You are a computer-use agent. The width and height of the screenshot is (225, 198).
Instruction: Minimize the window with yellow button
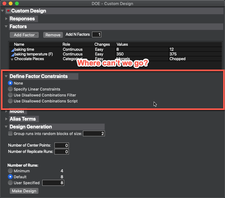[11, 3]
